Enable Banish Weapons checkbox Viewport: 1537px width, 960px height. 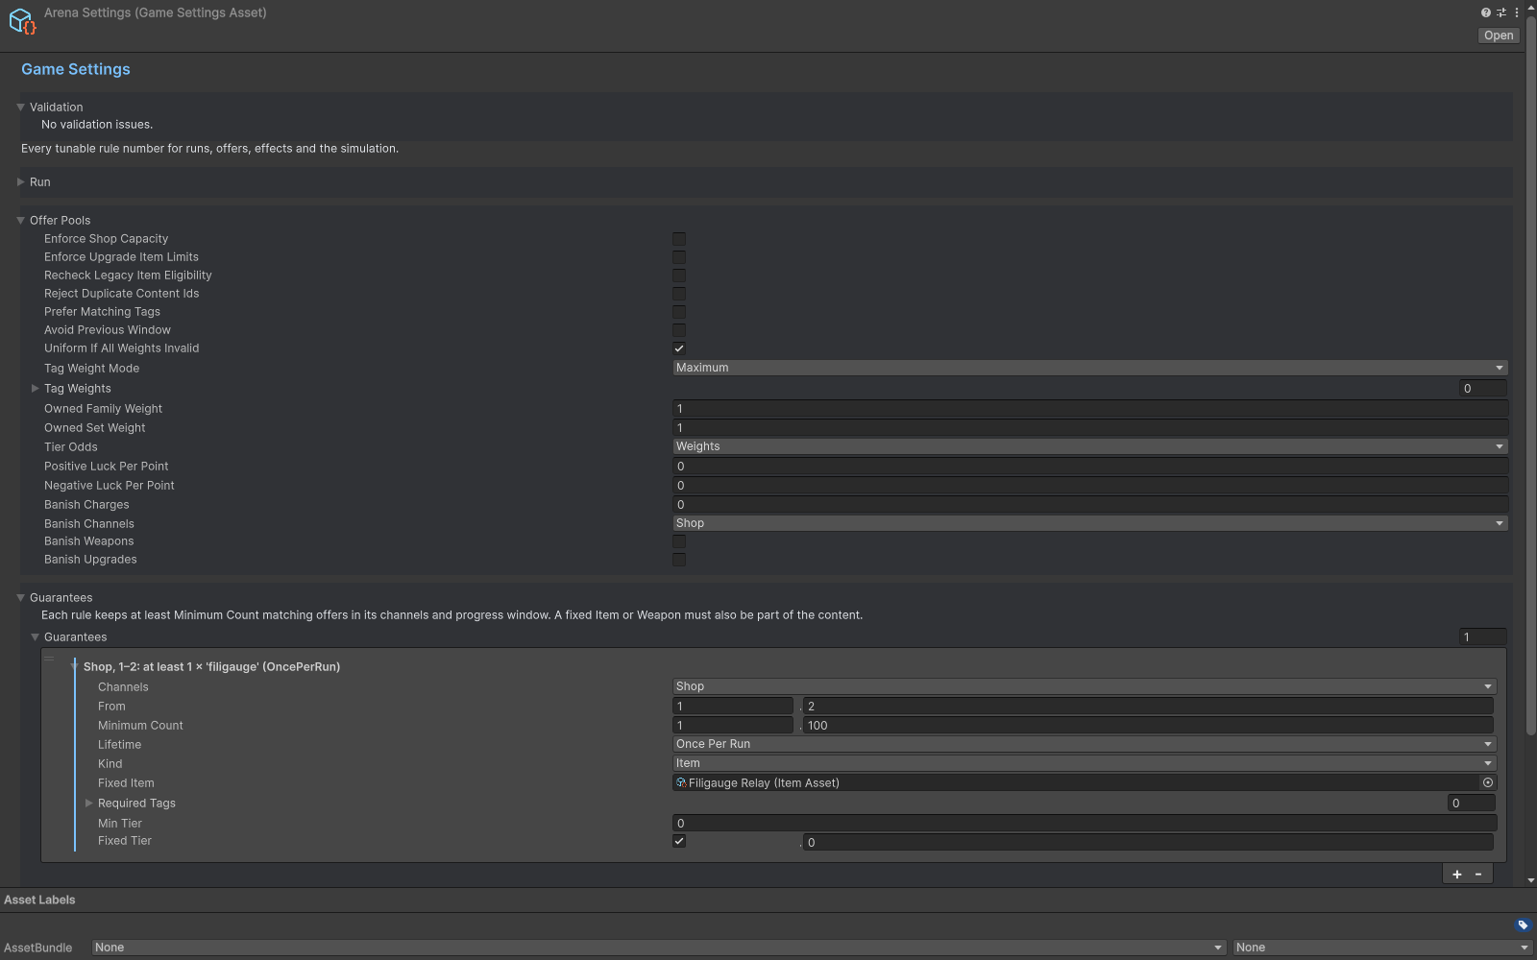pyautogui.click(x=679, y=541)
